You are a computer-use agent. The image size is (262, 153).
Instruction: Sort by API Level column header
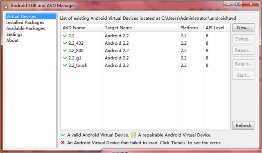click(x=217, y=27)
